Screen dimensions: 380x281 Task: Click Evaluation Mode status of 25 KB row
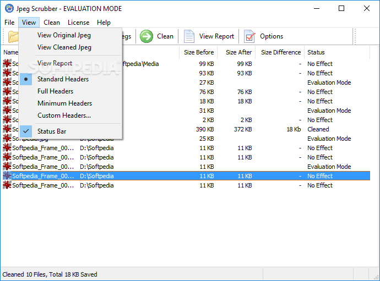[x=329, y=139]
